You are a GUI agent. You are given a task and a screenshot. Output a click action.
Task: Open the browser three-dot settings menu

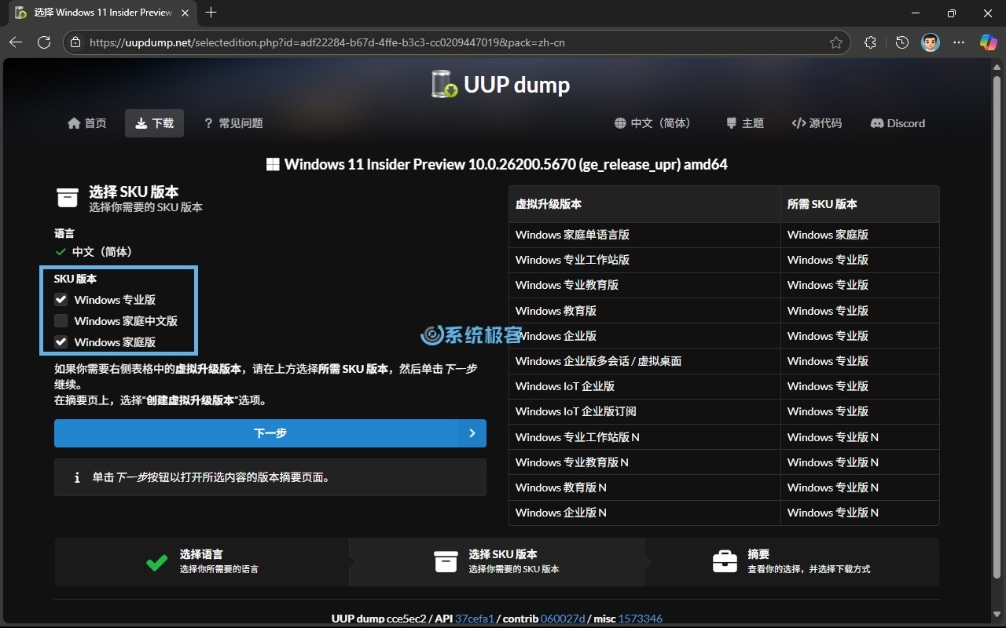[x=959, y=42]
